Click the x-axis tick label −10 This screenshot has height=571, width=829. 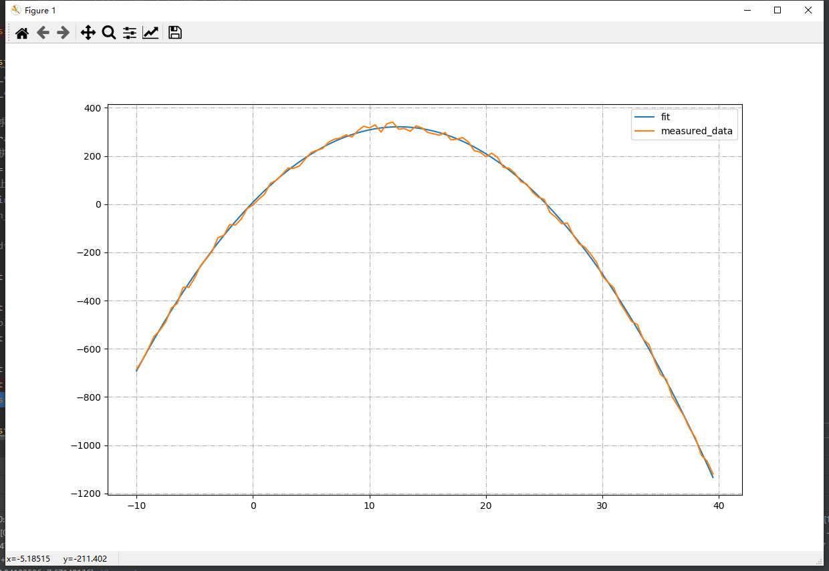[136, 506]
